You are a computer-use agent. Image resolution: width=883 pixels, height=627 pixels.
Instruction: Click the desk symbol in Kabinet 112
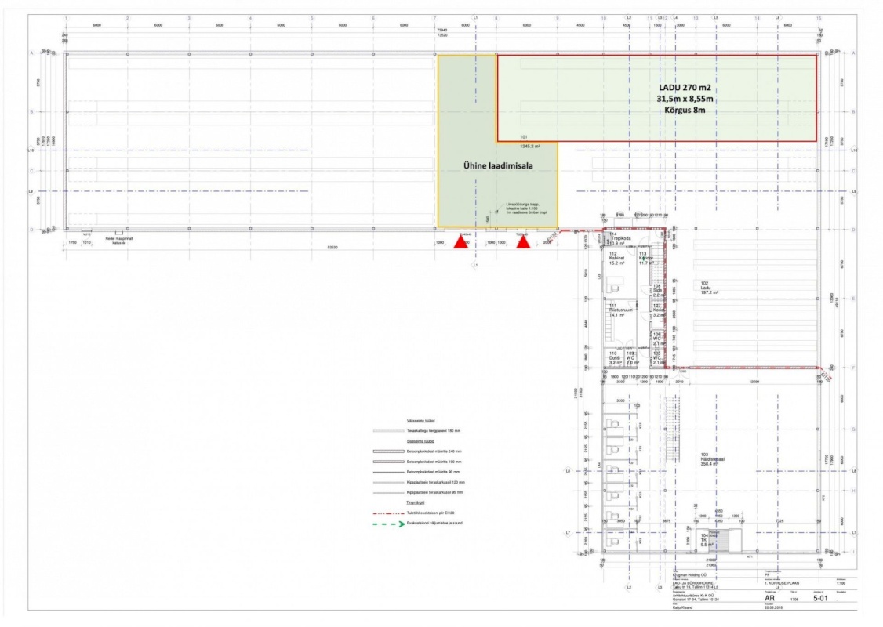click(612, 282)
